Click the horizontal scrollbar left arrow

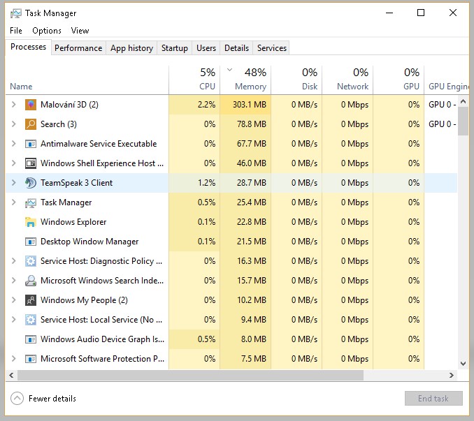[x=11, y=375]
